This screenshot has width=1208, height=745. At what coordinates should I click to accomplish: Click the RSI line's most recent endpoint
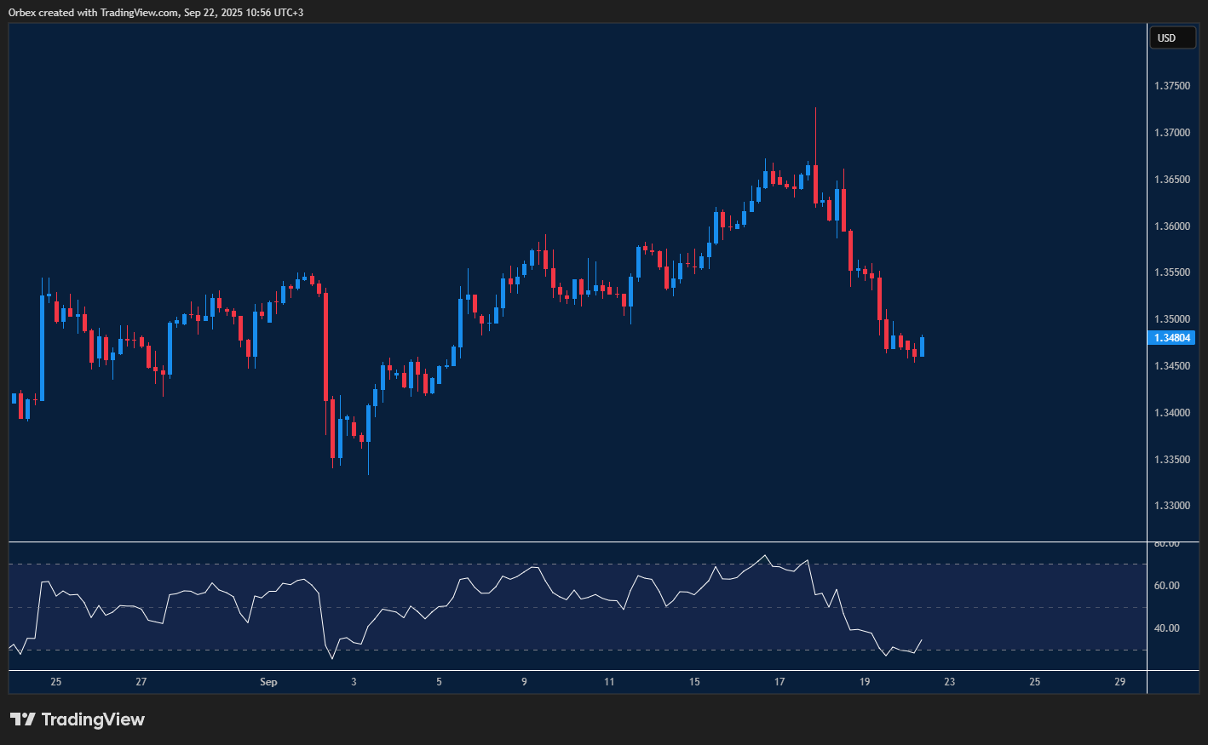pos(922,639)
